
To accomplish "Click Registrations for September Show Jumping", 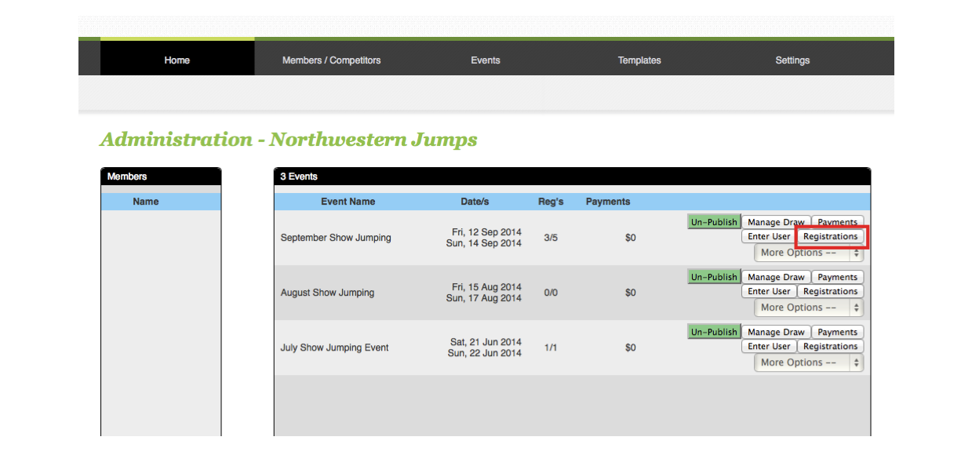I will pos(830,236).
